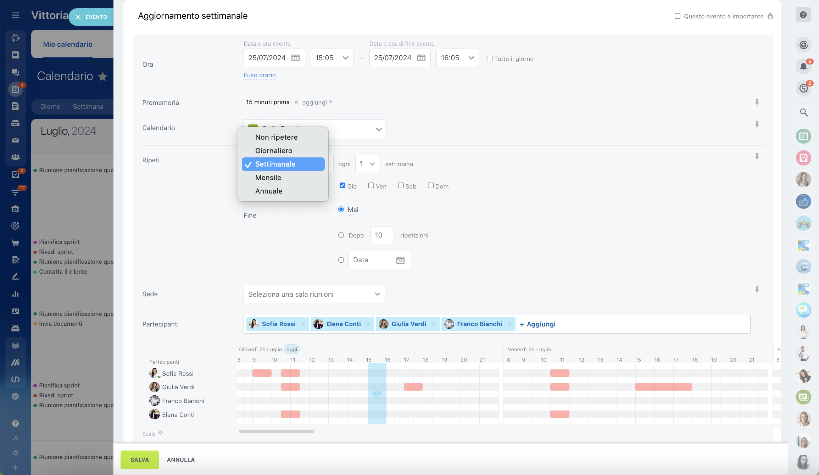Image resolution: width=819 pixels, height=475 pixels.
Task: Pin the Promemoria field
Action: click(757, 102)
